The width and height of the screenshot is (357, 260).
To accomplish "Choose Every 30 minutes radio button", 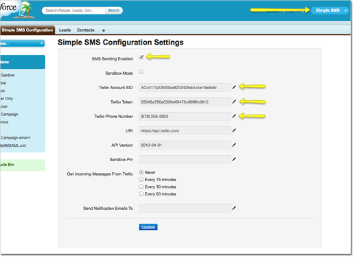I will tap(141, 187).
